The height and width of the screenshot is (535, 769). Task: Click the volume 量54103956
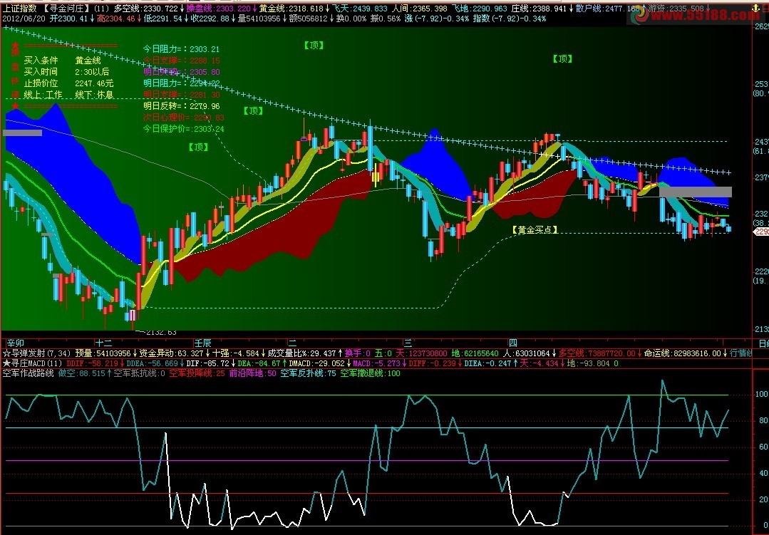(x=259, y=19)
